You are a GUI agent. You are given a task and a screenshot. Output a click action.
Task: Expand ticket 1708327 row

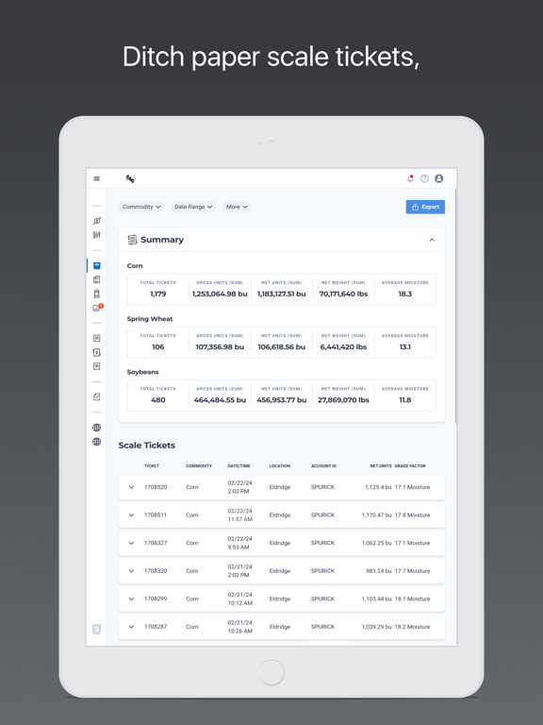132,543
